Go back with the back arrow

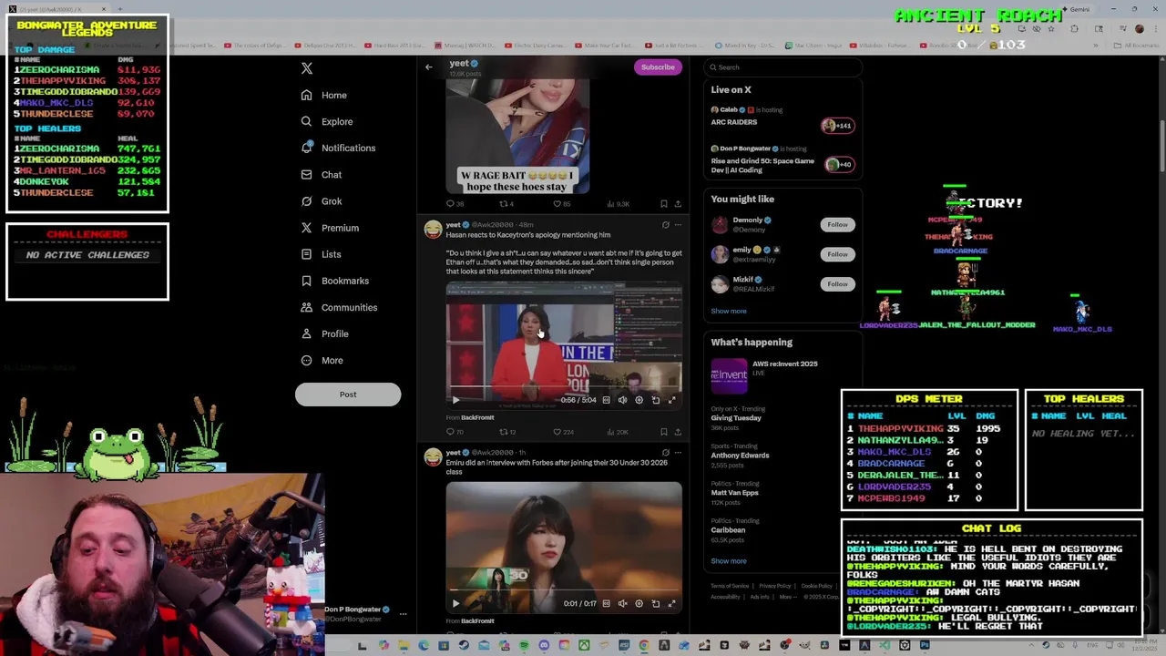(428, 67)
